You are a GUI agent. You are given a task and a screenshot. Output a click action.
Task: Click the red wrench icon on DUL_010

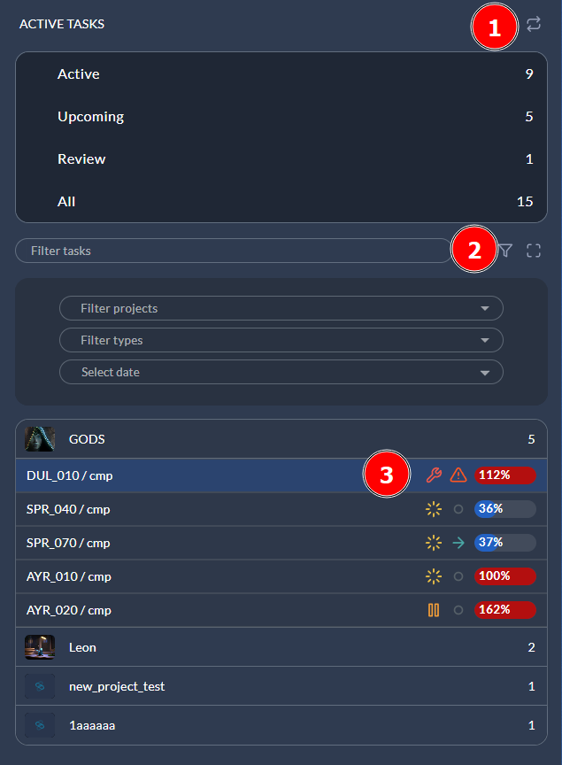[433, 475]
